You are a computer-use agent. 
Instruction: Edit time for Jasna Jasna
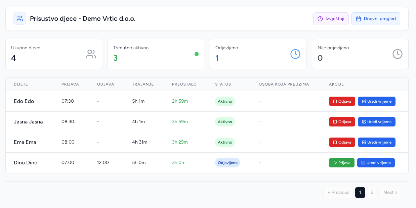click(x=377, y=122)
